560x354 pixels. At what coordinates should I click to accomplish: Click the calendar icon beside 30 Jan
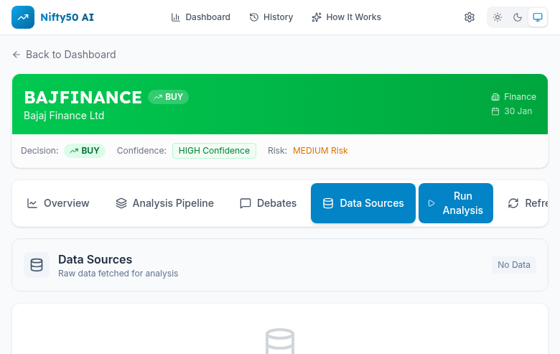click(495, 111)
